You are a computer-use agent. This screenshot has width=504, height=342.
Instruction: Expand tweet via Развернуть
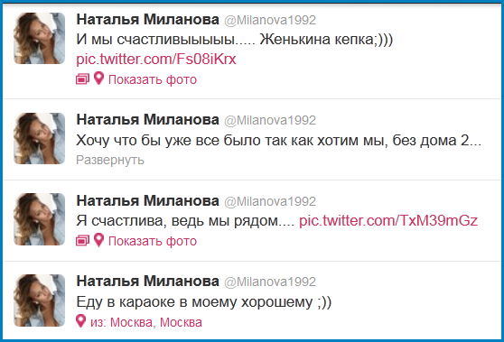click(110, 160)
